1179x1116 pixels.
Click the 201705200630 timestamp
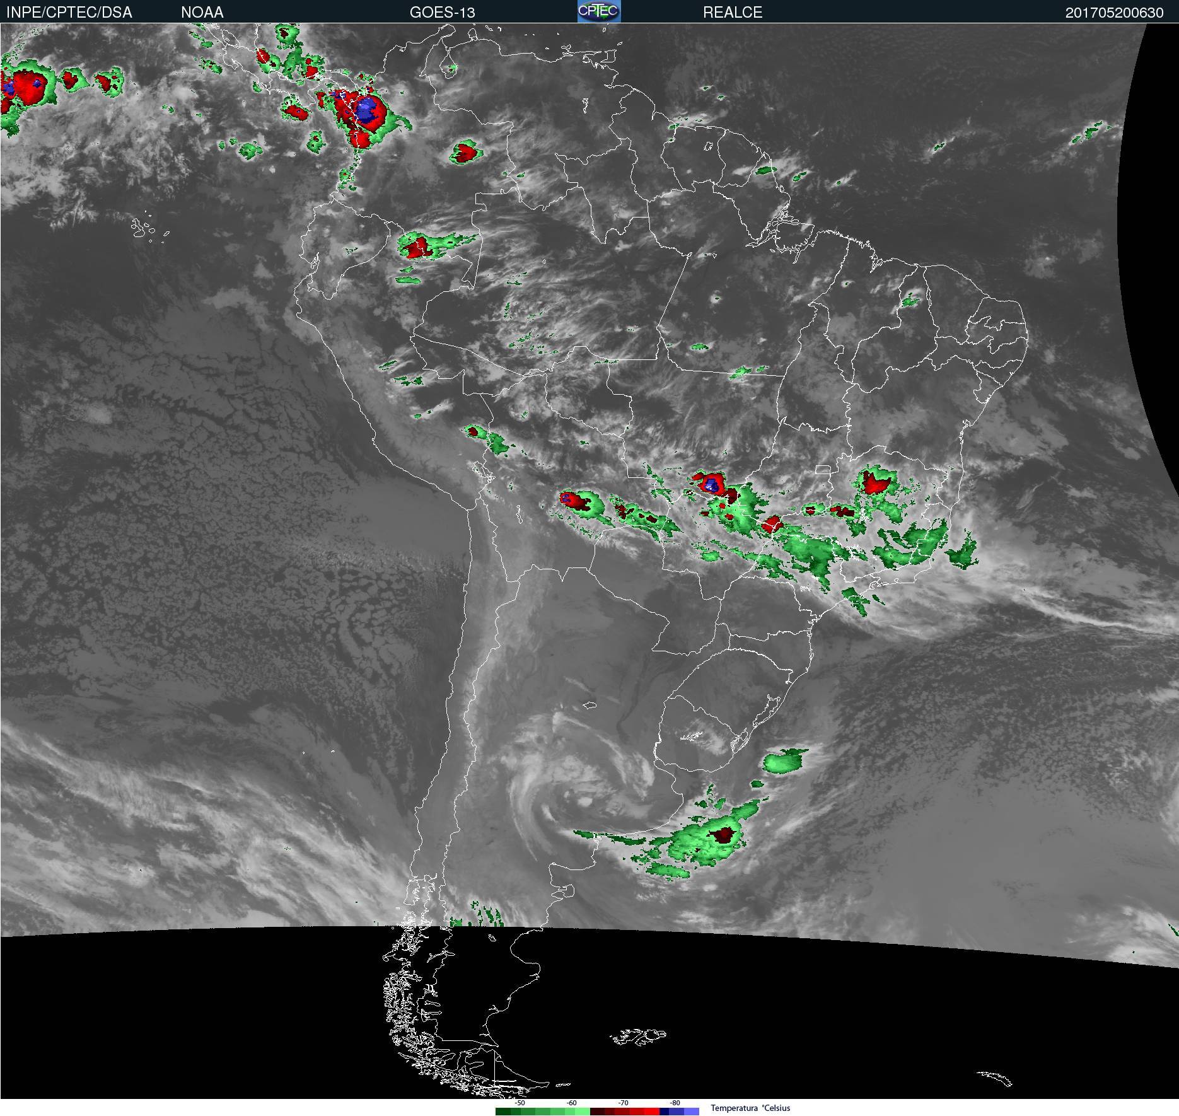tap(1115, 13)
